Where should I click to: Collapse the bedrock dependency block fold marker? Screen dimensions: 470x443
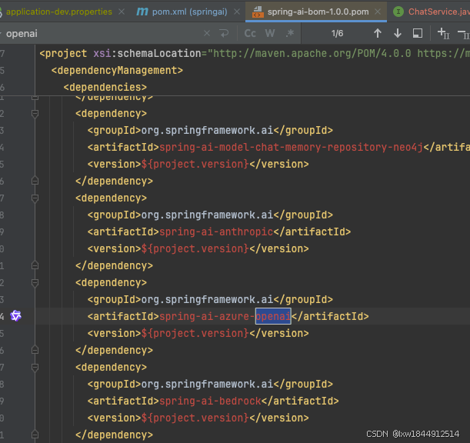pyautogui.click(x=35, y=367)
